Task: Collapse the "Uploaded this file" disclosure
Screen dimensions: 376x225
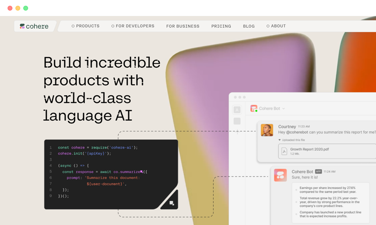Action: pyautogui.click(x=280, y=140)
